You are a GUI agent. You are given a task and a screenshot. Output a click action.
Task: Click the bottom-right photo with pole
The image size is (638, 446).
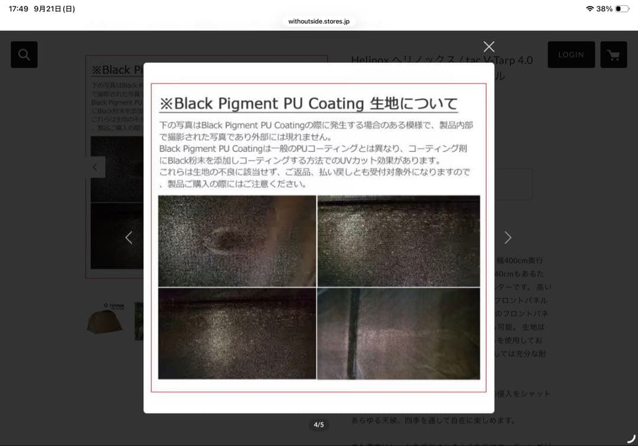(399, 333)
